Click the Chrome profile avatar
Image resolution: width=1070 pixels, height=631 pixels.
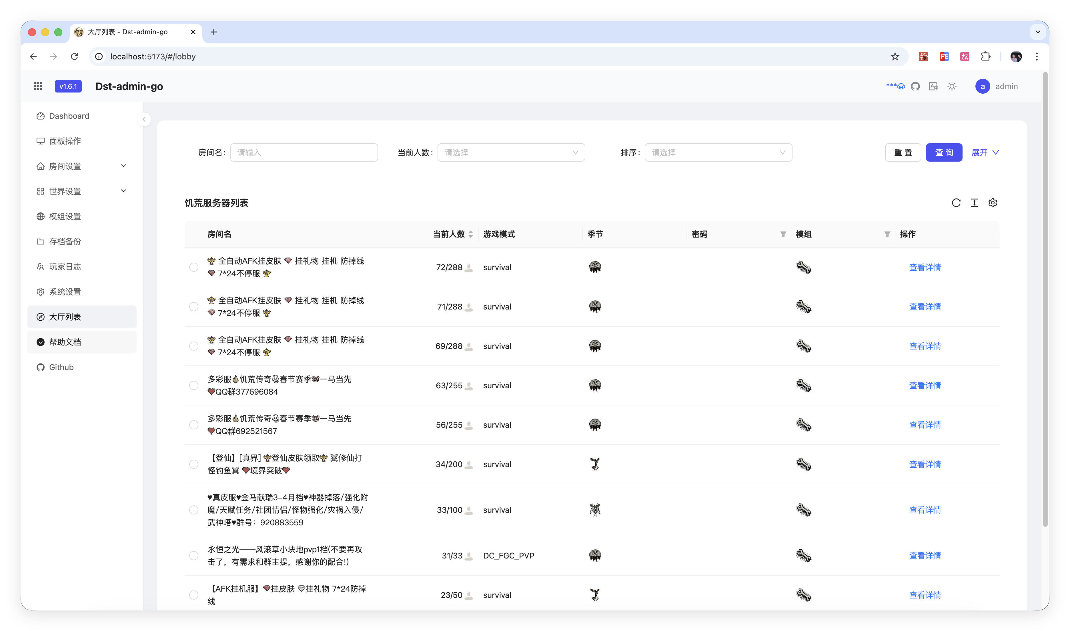(x=1016, y=57)
